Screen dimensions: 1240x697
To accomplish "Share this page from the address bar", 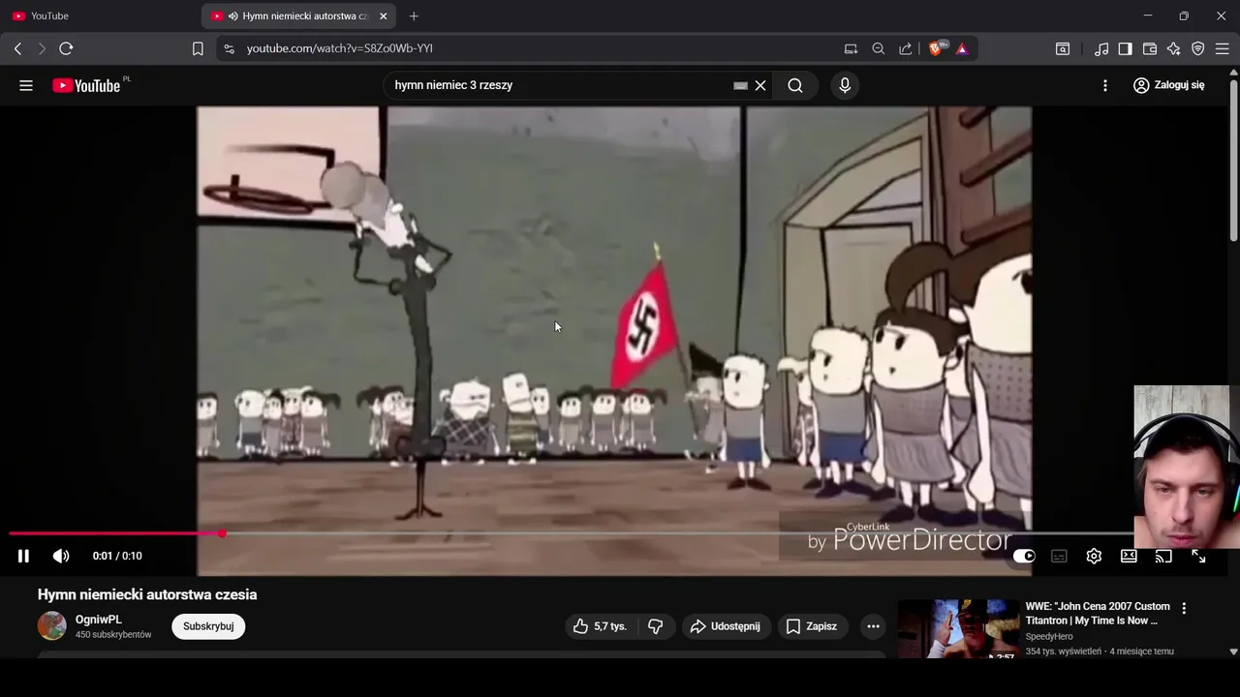I will click(905, 48).
